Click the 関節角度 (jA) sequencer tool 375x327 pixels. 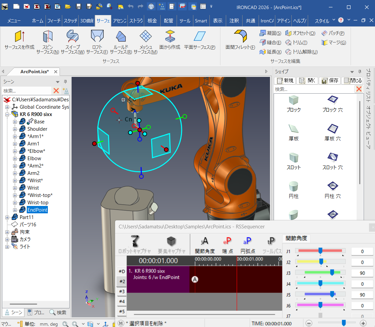(205, 244)
